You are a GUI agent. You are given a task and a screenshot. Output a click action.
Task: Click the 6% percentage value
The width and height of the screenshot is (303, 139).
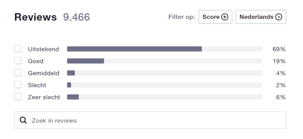pos(281,97)
